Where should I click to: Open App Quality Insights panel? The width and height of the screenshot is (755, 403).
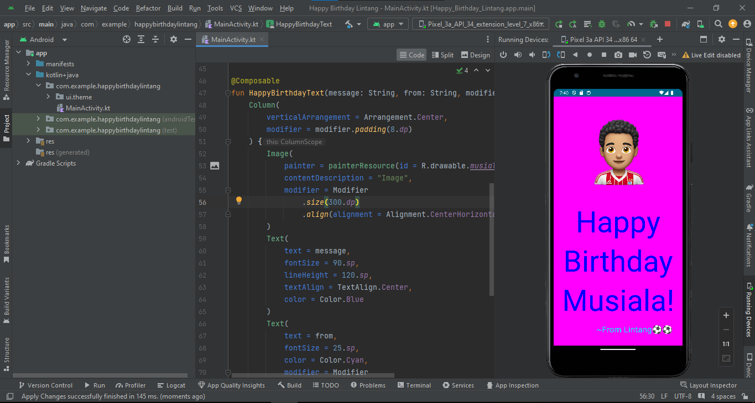pos(231,385)
